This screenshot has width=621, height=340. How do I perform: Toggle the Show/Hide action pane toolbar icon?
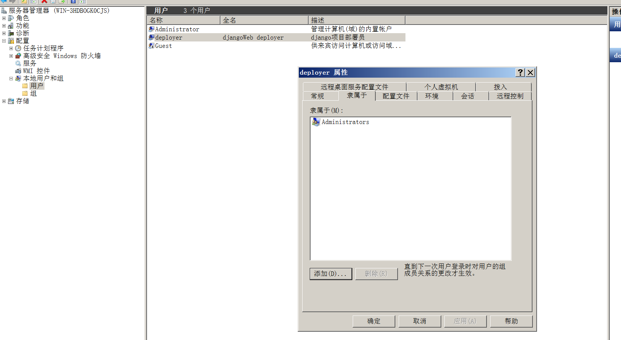pyautogui.click(x=82, y=2)
